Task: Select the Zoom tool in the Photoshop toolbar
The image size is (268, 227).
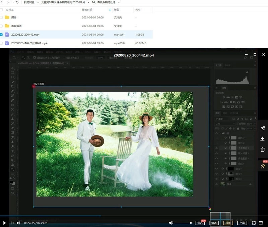Action: point(12,146)
